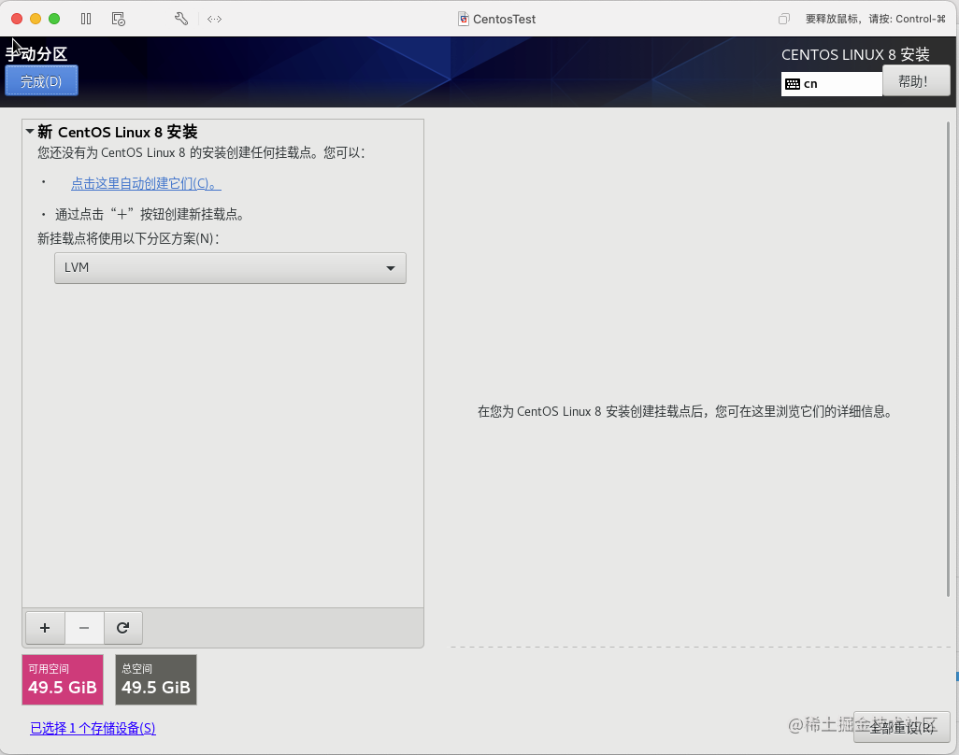Minimize the window with yellow button
Screen dimensions: 959x755
pos(36,19)
